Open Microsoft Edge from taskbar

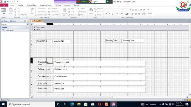tap(72, 104)
